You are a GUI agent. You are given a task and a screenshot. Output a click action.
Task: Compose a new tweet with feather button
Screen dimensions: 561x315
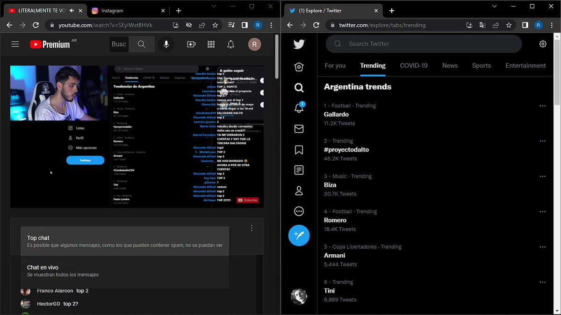299,235
